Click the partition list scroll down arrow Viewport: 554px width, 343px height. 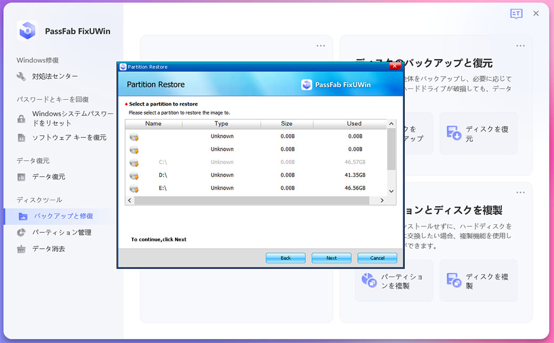coord(392,191)
